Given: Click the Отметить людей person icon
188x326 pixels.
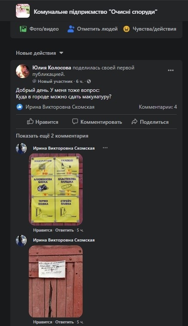Looking at the screenshot, I should click(71, 29).
